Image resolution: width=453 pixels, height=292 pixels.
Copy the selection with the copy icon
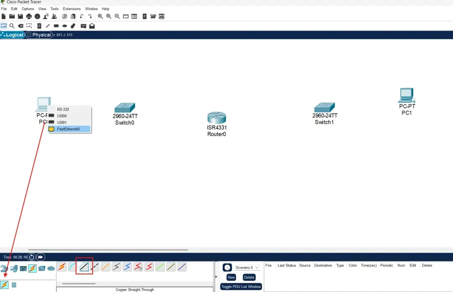(x=65, y=16)
